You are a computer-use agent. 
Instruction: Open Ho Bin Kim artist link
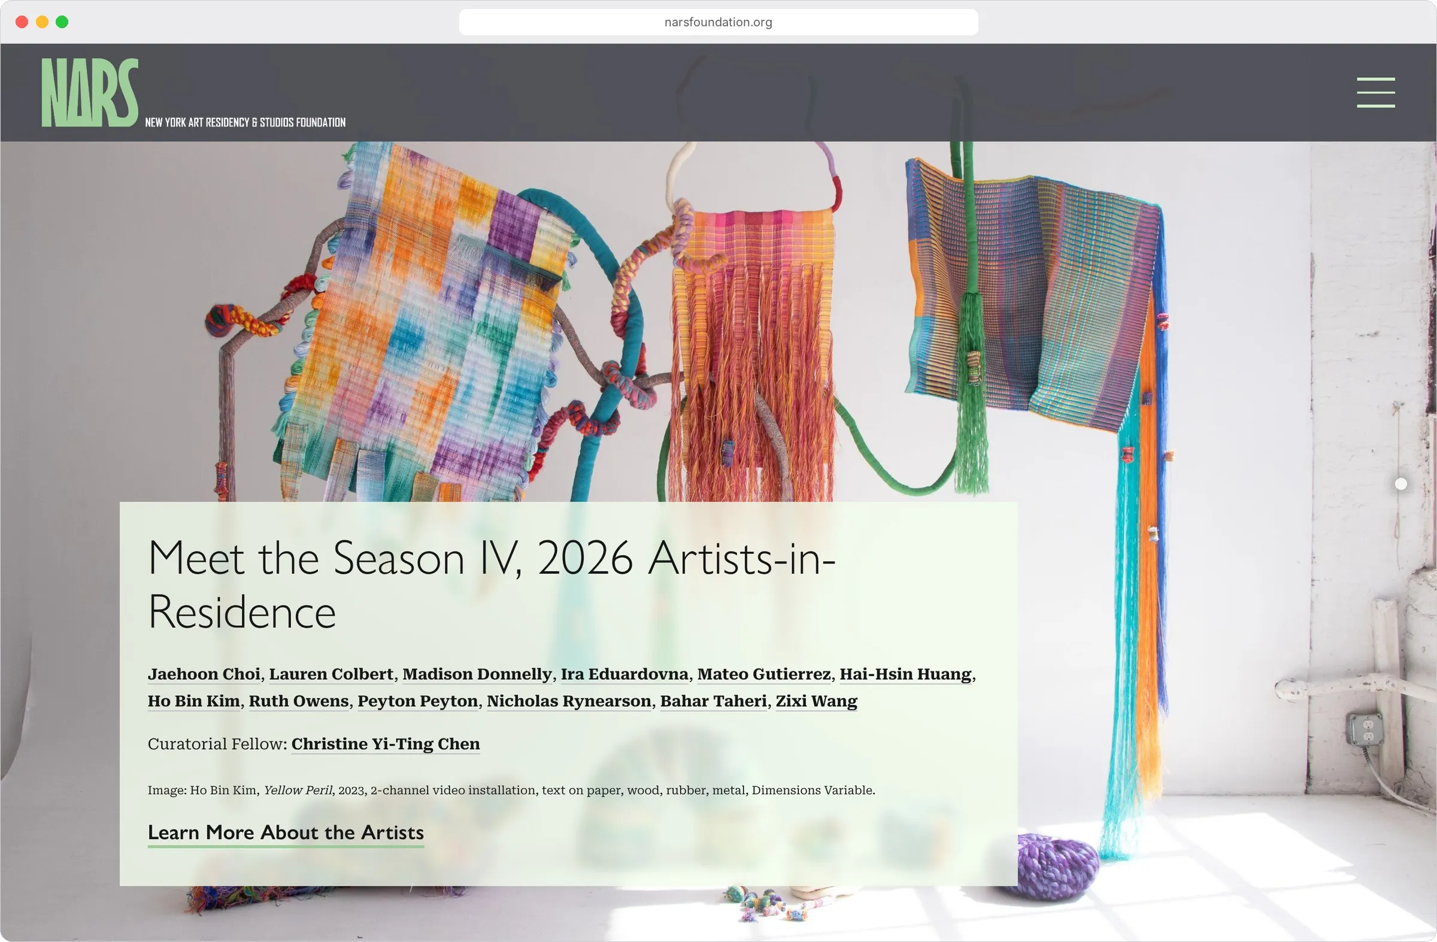coord(194,701)
